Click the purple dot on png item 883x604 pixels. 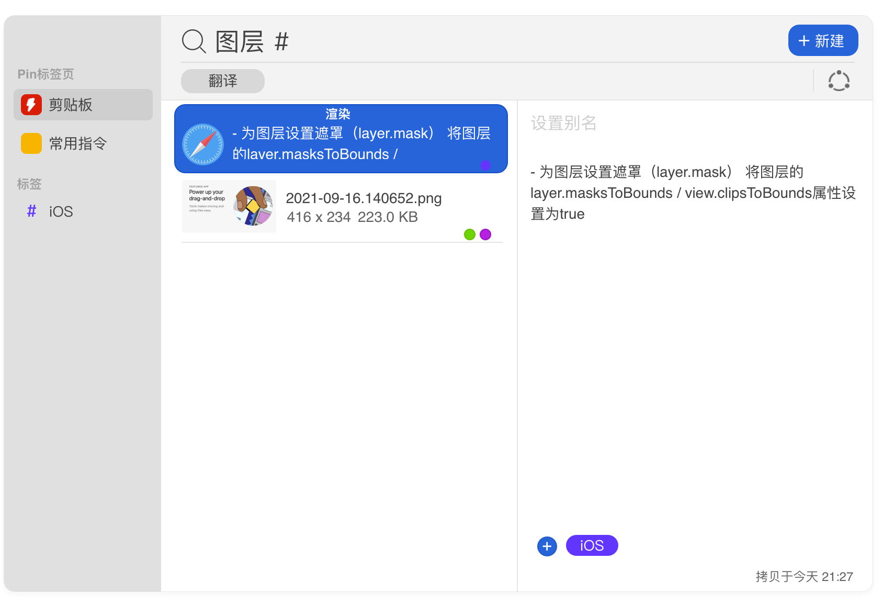pyautogui.click(x=485, y=234)
